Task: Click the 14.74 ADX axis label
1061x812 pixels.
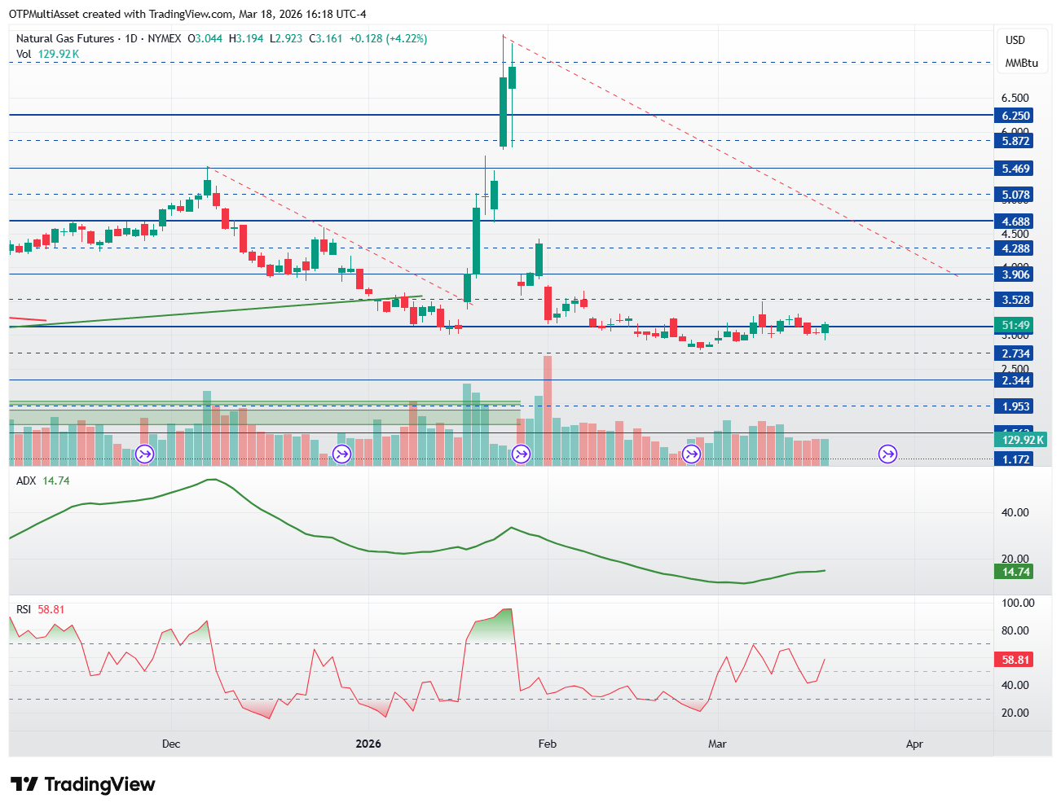Action: (x=1015, y=572)
